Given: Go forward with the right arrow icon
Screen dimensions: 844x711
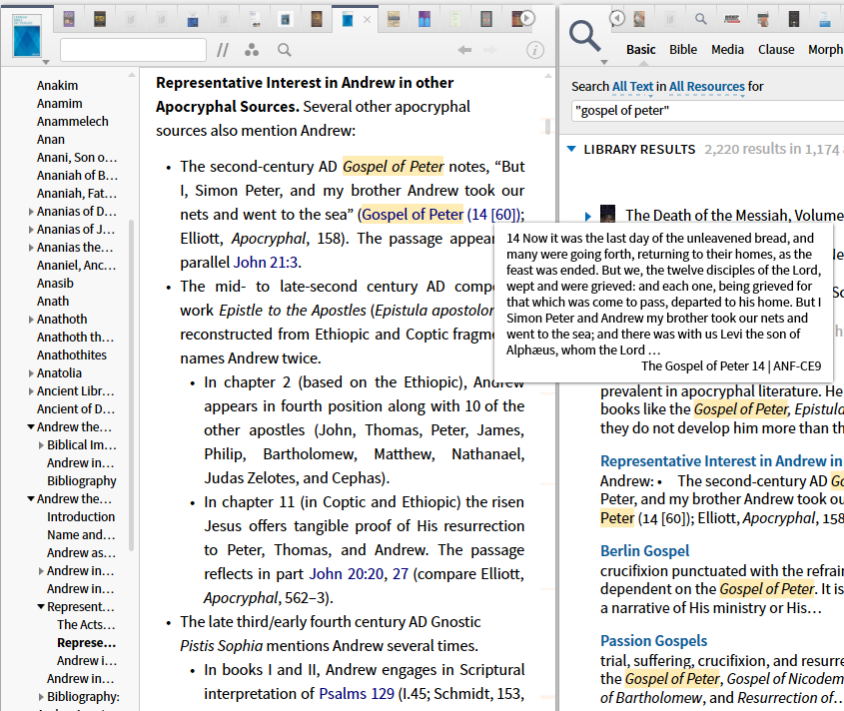Looking at the screenshot, I should coord(489,50).
